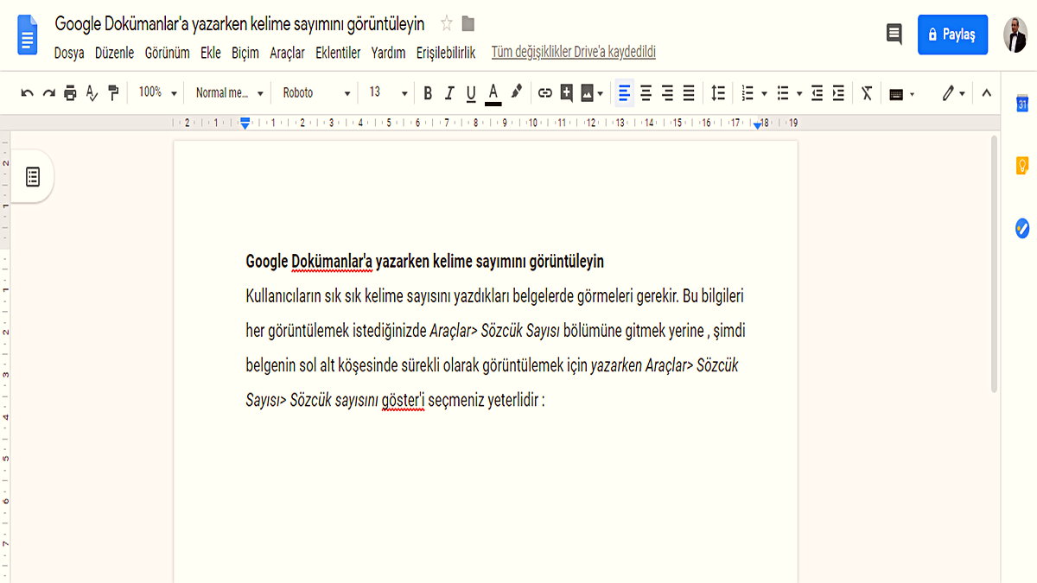Viewport: 1037px width, 583px height.
Task: Expand numbered list options arrow
Action: click(x=765, y=93)
